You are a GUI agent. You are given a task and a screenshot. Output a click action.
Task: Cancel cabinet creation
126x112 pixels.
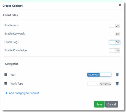coord(112,104)
